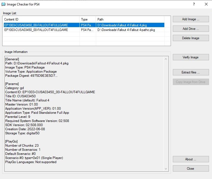Sort by the Content ID column header
The image size is (212, 179).
click(41, 19)
